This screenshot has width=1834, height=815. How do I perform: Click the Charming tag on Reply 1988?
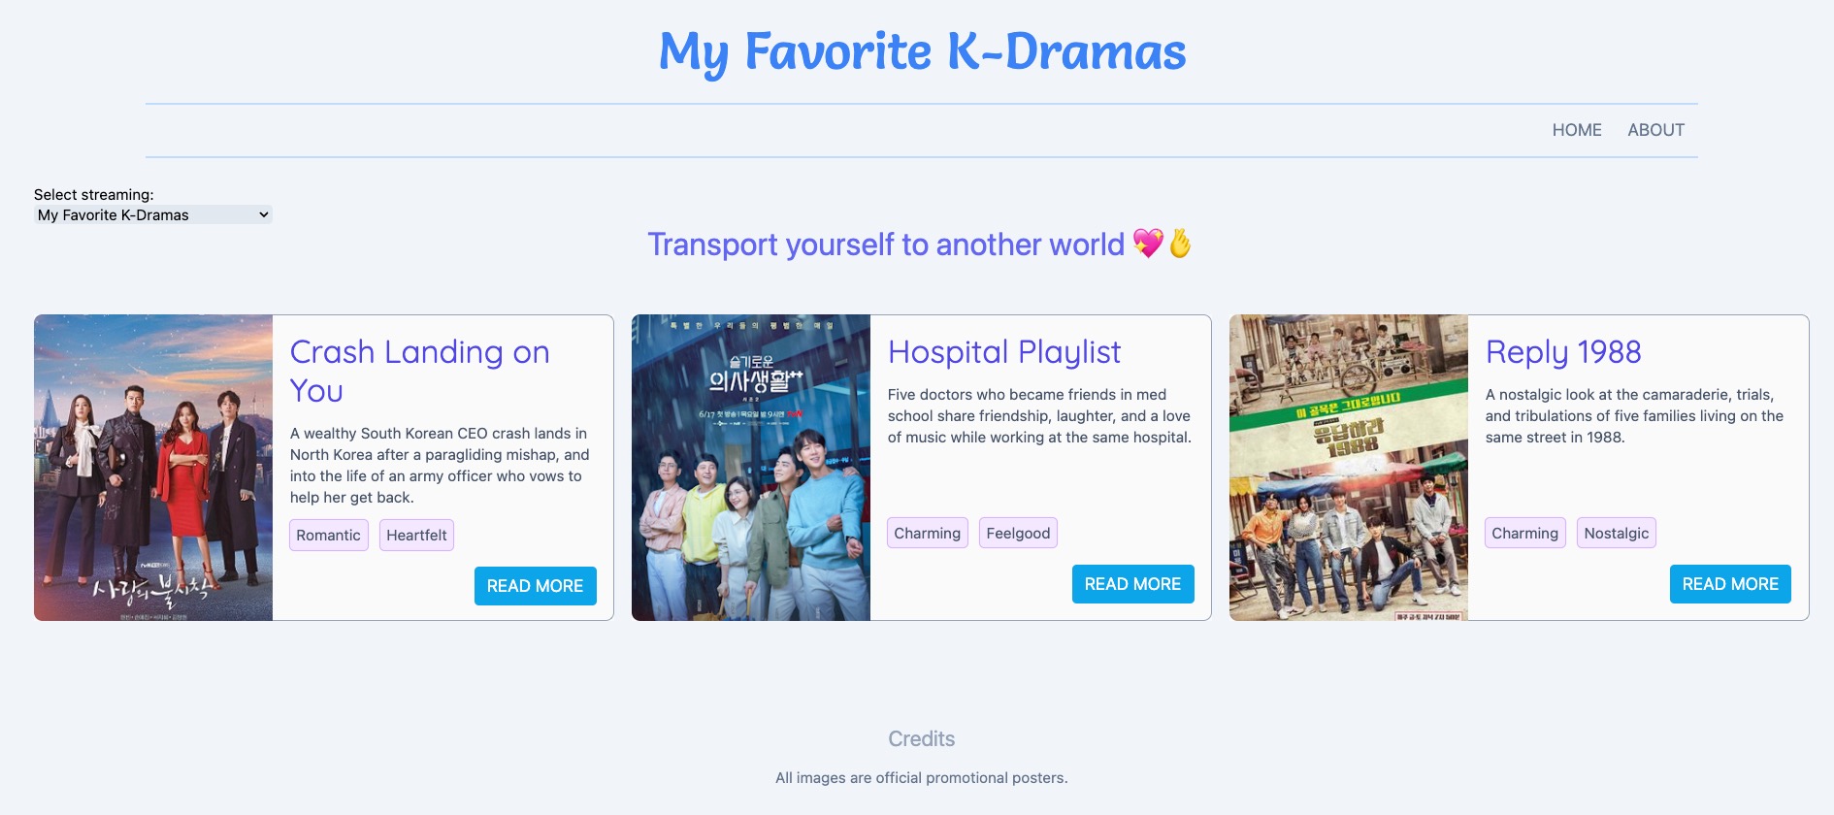click(1524, 534)
